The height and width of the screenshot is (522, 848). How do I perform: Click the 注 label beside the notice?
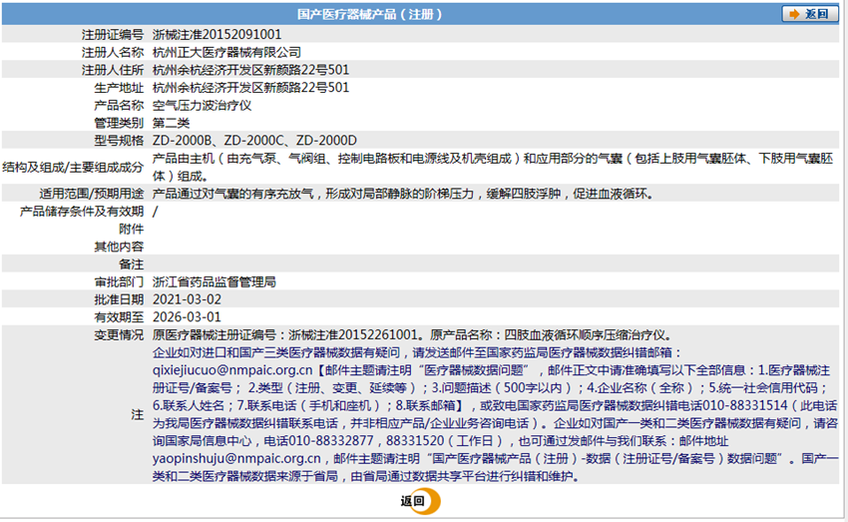(138, 415)
